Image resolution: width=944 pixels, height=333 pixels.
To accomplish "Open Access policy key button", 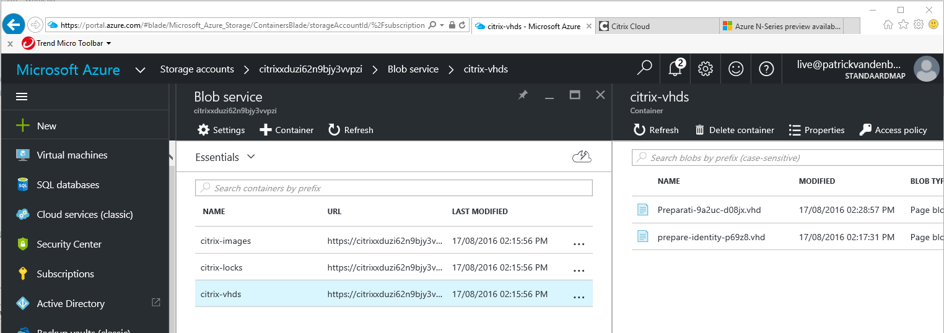I will (893, 130).
